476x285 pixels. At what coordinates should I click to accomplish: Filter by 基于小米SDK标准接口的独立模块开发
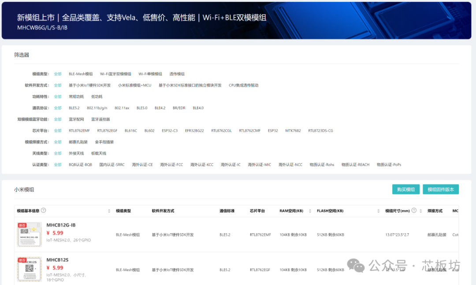point(190,85)
